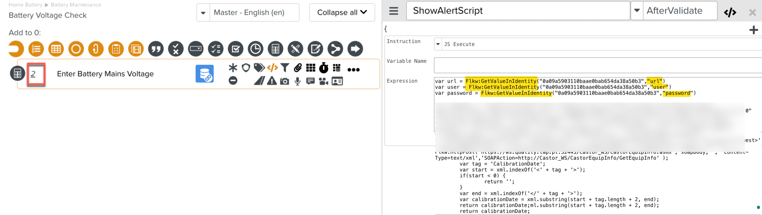The height and width of the screenshot is (215, 762).
Task: Add a table using the orange grid icon
Action: pos(56,49)
